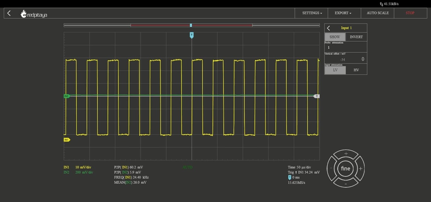The height and width of the screenshot is (202, 431).
Task: Open the EXPORT dropdown menu
Action: click(x=343, y=13)
